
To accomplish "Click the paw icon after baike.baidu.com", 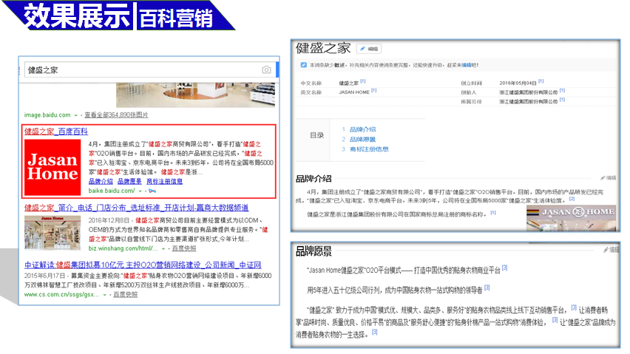I will pos(152,191).
